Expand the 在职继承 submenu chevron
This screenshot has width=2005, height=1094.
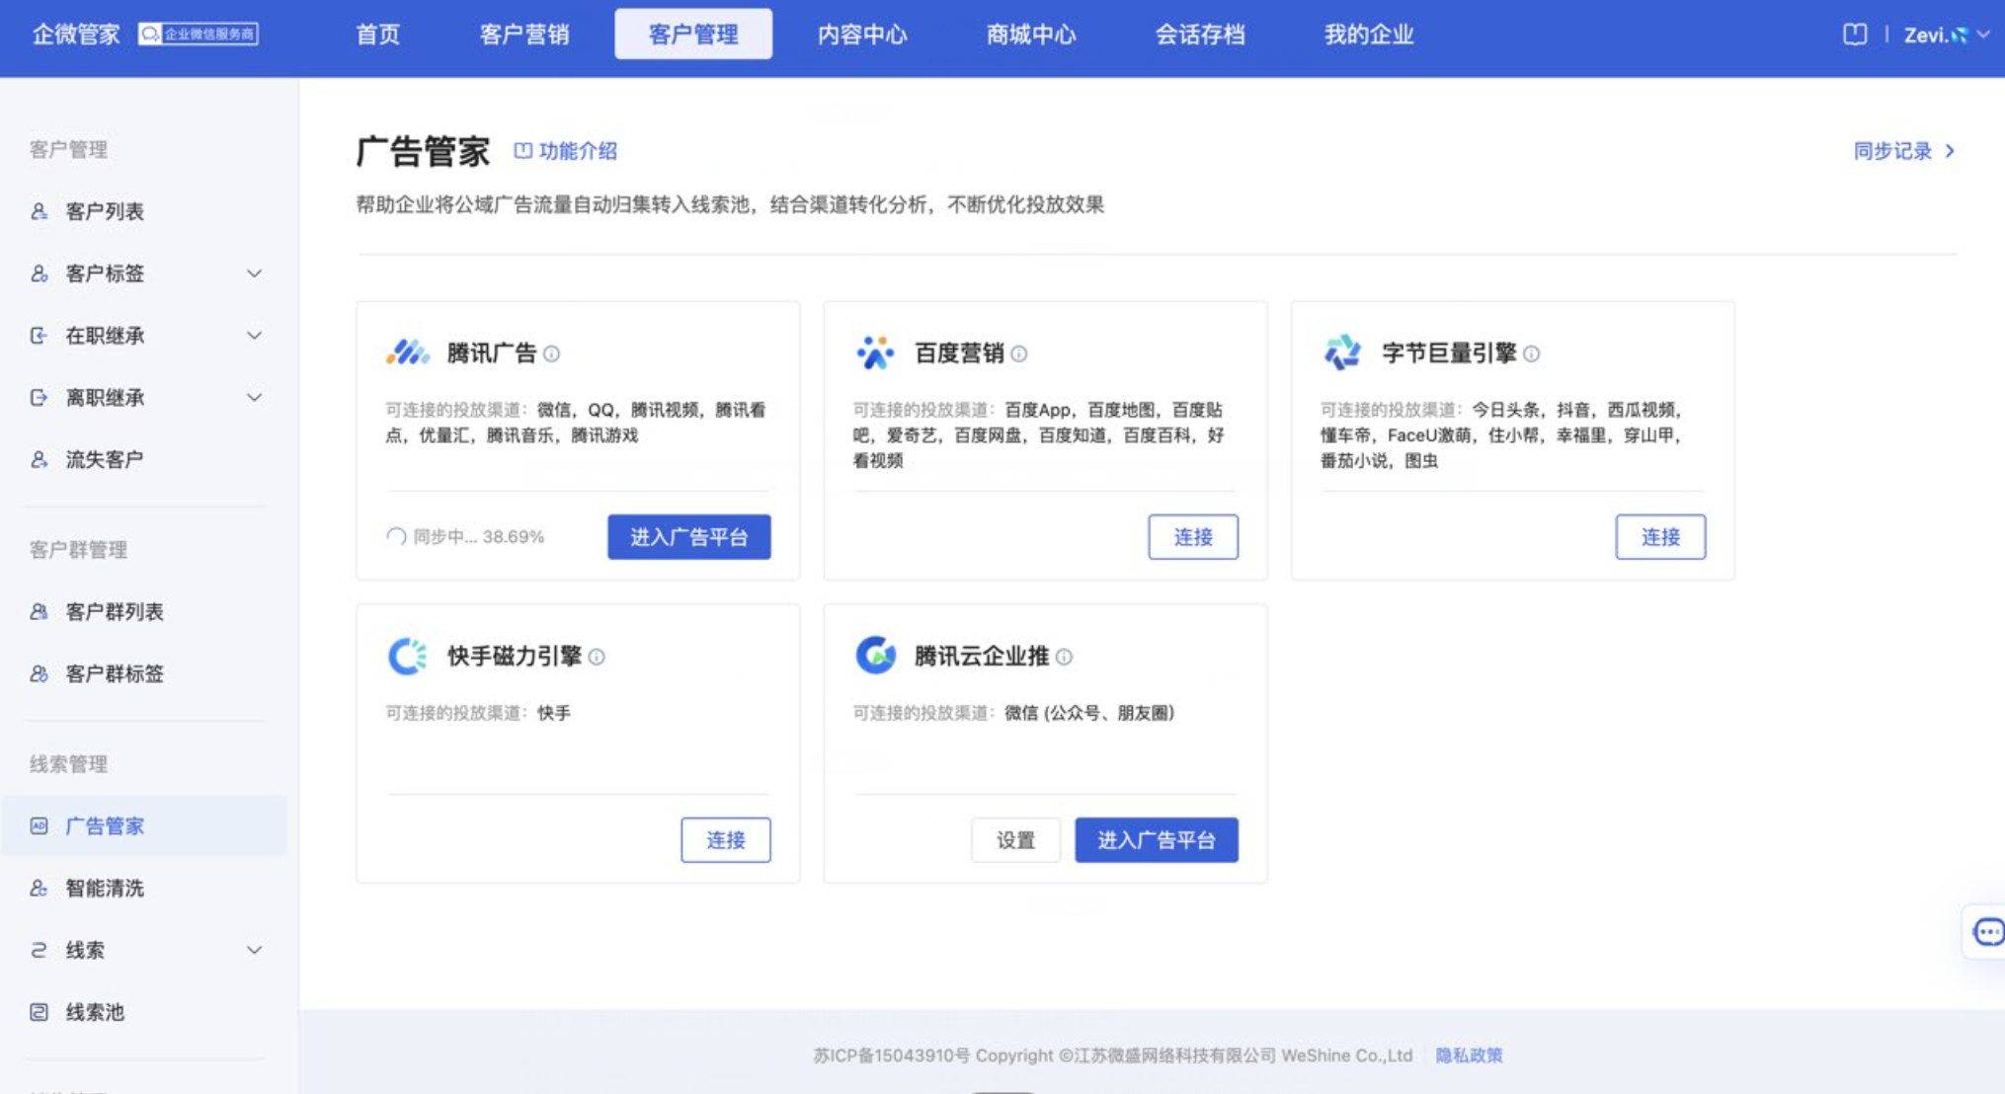pyautogui.click(x=254, y=336)
